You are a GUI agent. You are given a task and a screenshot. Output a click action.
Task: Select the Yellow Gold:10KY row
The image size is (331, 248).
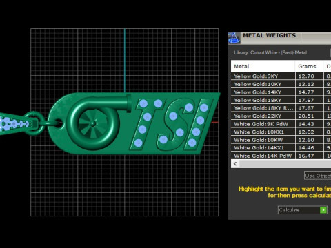pyautogui.click(x=281, y=84)
